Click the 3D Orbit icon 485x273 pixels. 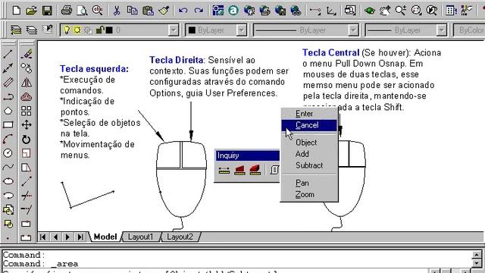369,11
